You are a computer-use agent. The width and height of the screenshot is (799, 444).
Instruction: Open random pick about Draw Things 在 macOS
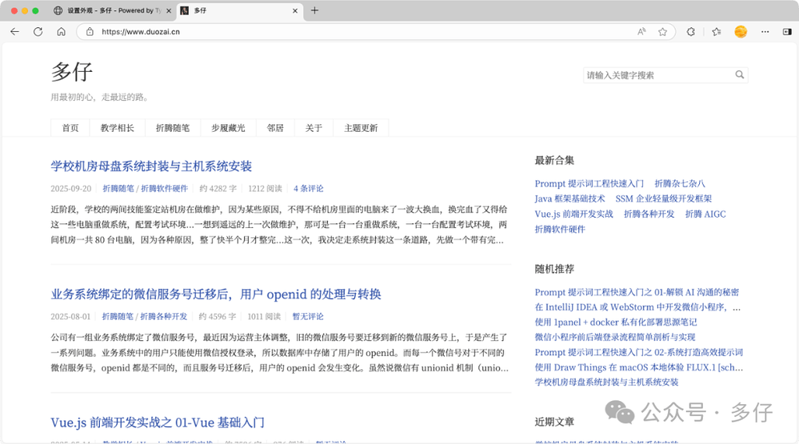(639, 367)
